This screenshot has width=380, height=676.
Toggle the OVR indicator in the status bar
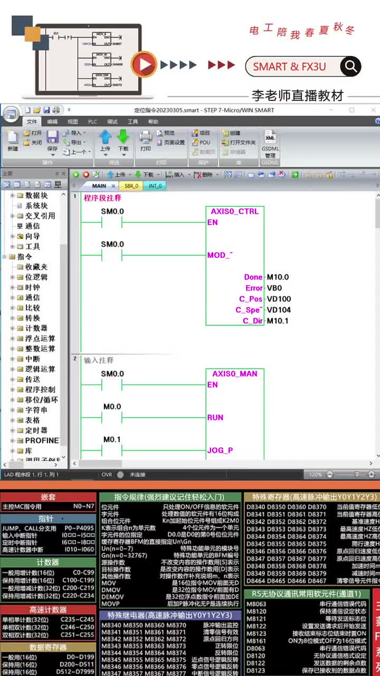point(107,474)
